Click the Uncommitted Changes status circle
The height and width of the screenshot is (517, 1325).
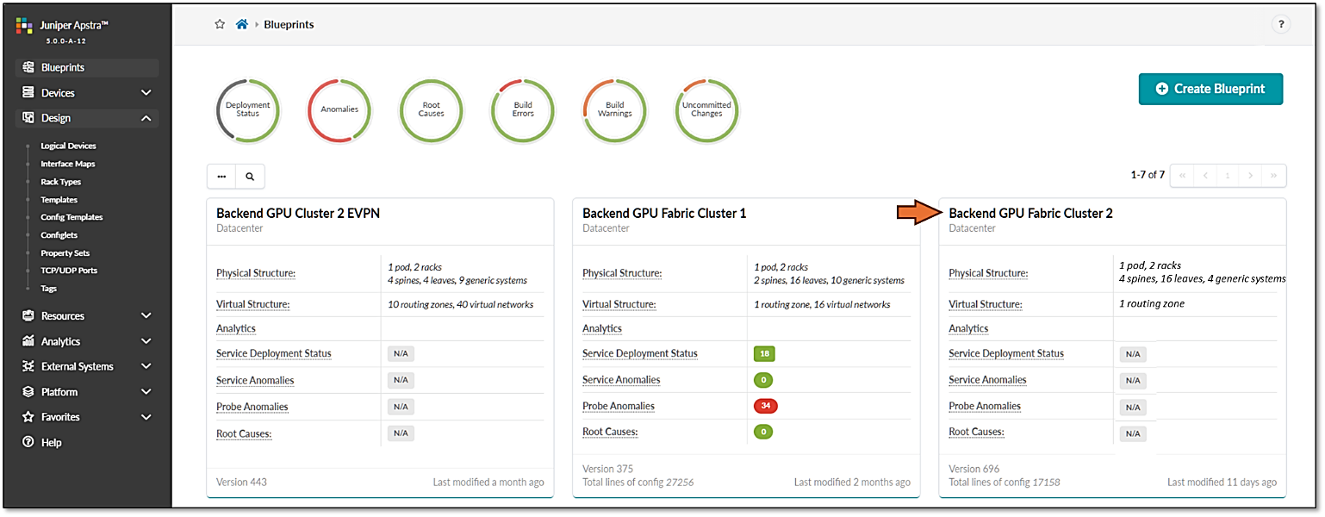point(706,109)
